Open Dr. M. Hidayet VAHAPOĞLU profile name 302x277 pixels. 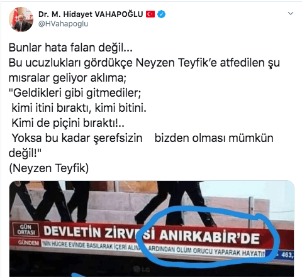click(x=91, y=14)
